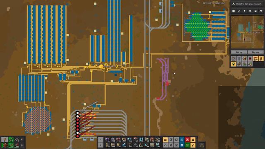Select the quickbar item with count 151
This screenshot has width=265, height=149.
tap(124, 139)
